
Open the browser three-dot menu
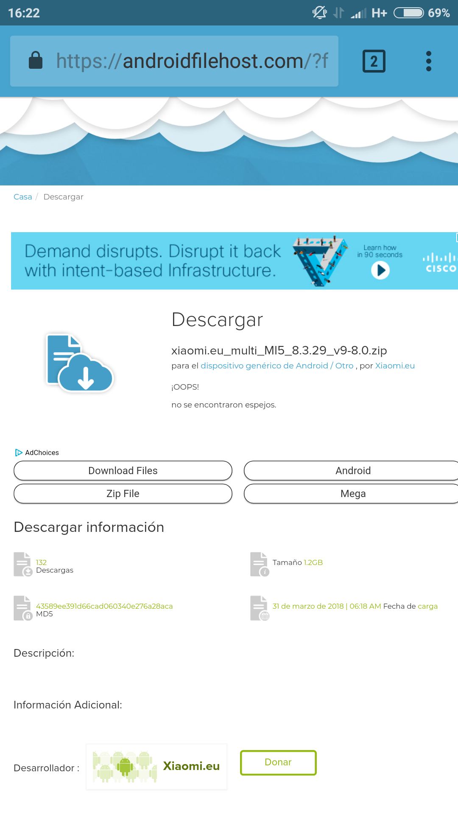coord(429,61)
